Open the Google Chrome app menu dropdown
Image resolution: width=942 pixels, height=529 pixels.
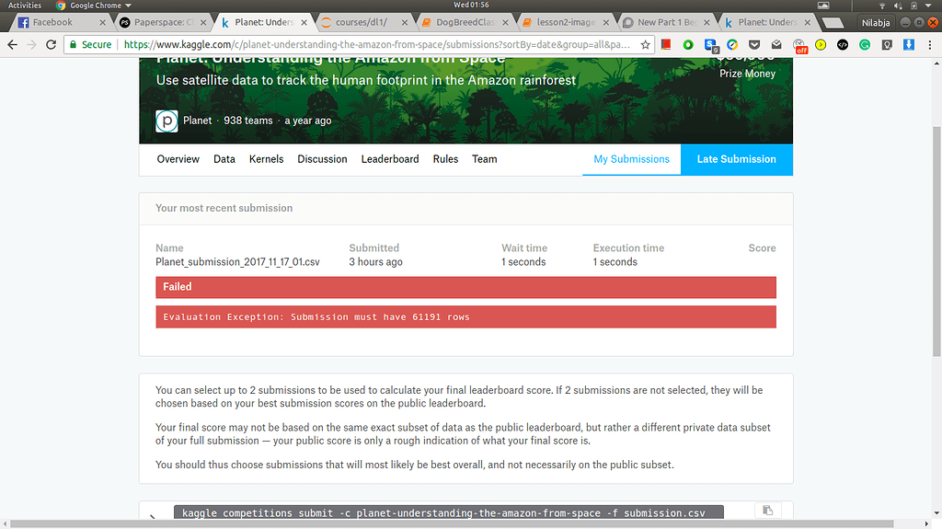tap(92, 6)
